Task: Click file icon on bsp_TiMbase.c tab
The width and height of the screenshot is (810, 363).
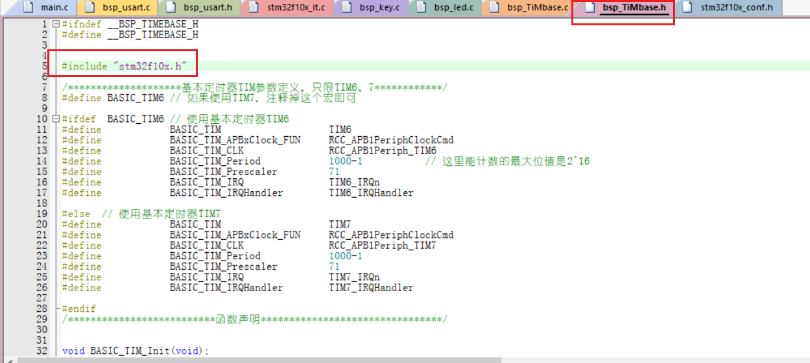Action: tap(494, 8)
